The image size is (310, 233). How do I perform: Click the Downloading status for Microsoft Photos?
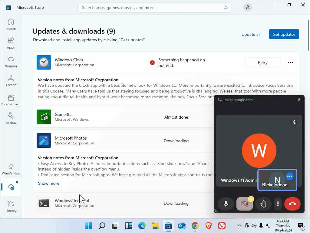176,141
